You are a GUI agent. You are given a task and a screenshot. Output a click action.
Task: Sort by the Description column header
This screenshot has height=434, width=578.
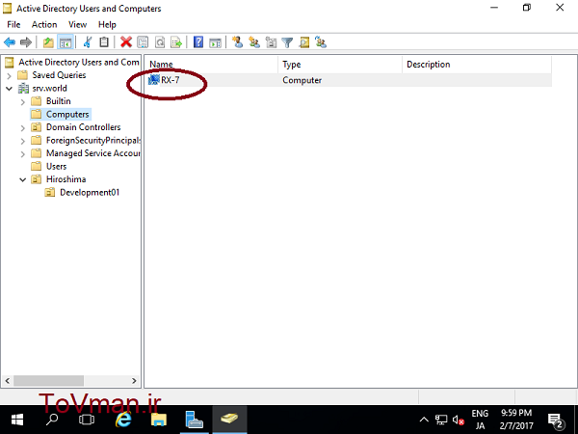pos(477,65)
